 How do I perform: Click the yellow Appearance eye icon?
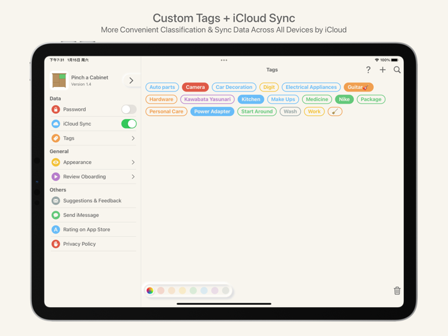(56, 162)
